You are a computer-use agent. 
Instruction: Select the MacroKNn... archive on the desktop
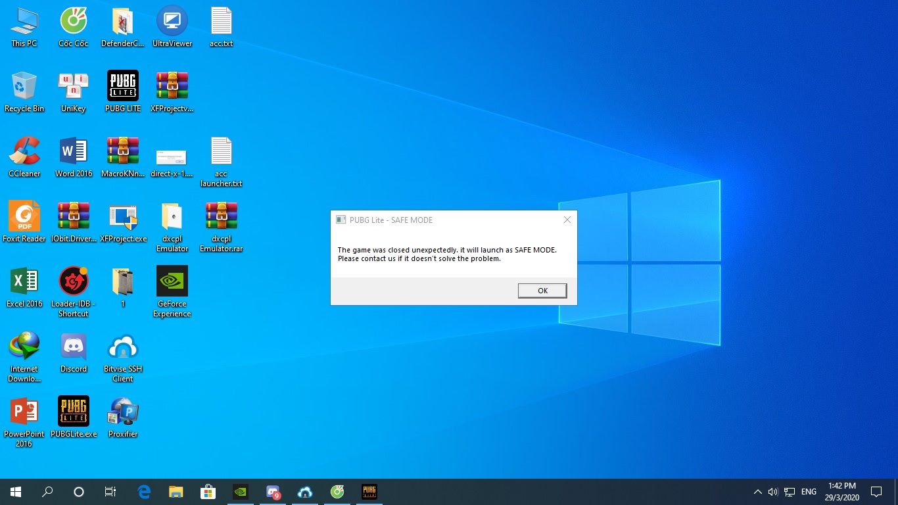pos(123,158)
